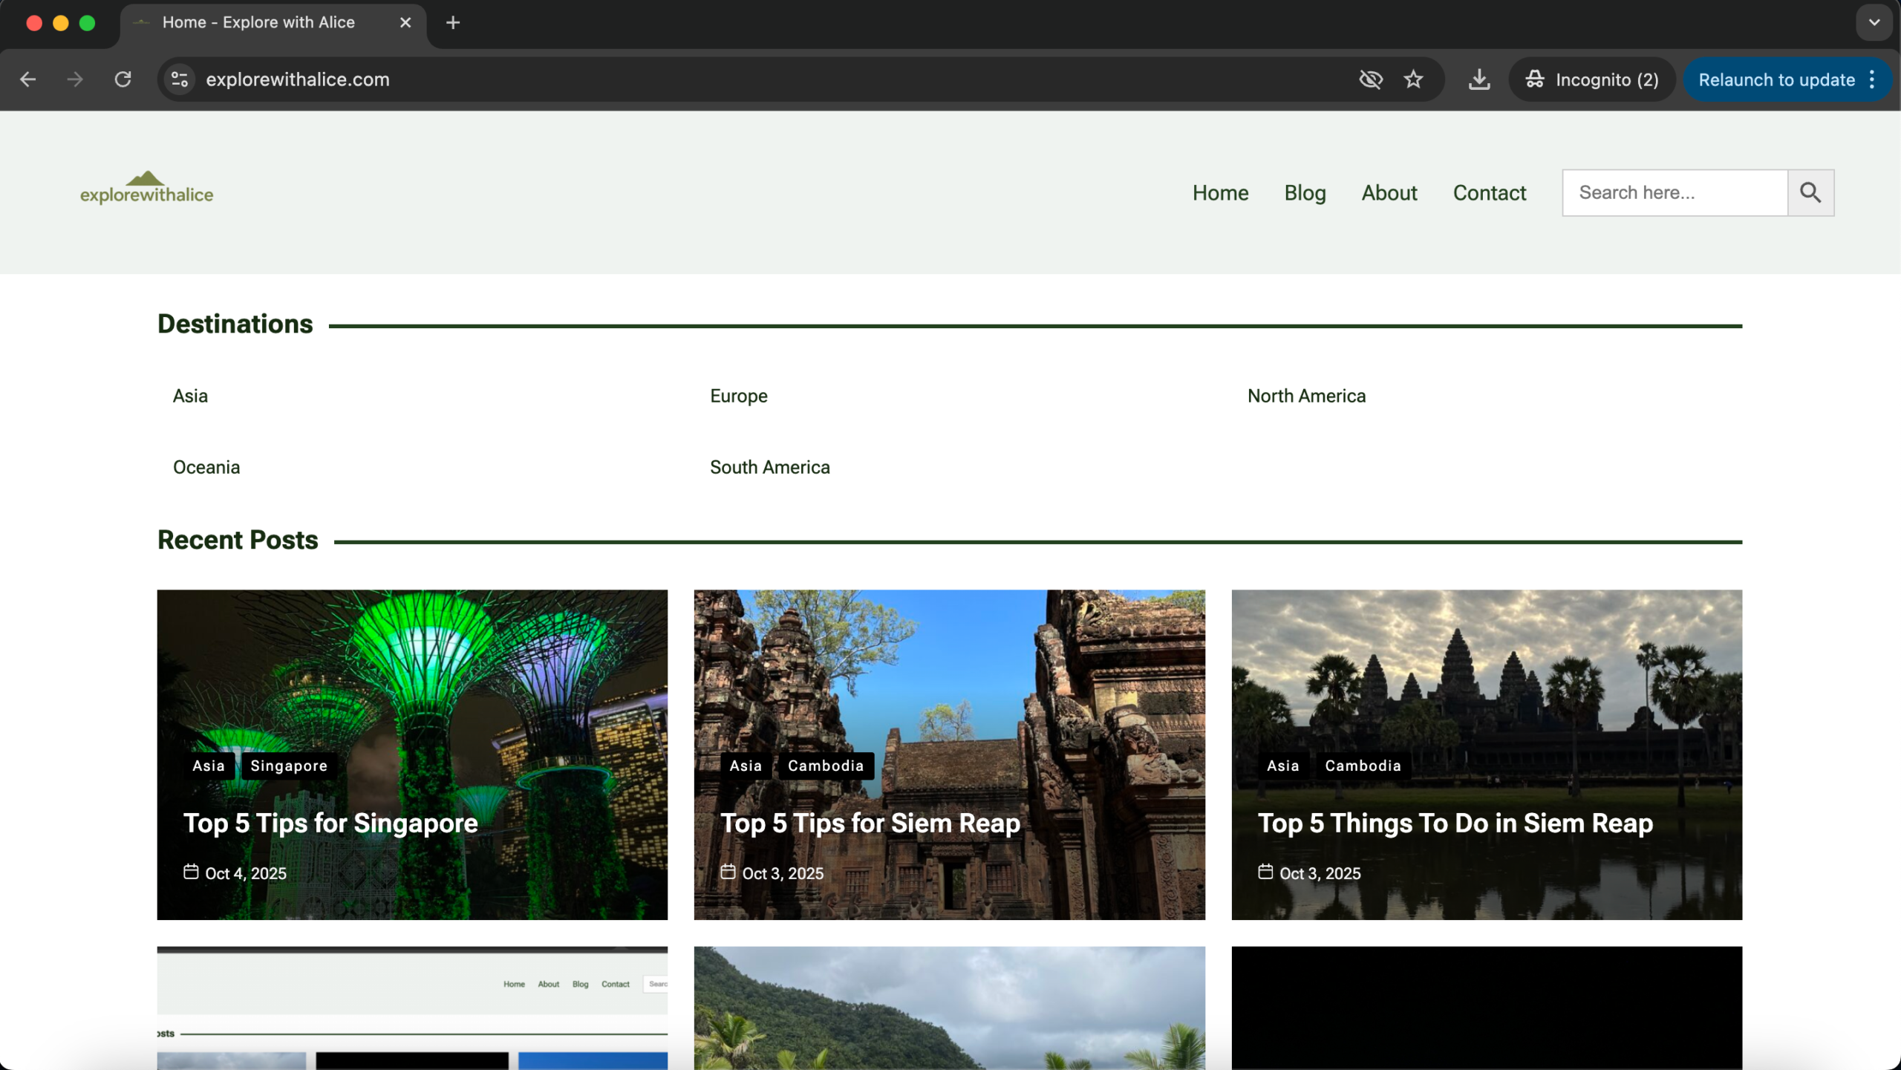Open the downloads icon in toolbar
The width and height of the screenshot is (1901, 1070).
pyautogui.click(x=1478, y=79)
